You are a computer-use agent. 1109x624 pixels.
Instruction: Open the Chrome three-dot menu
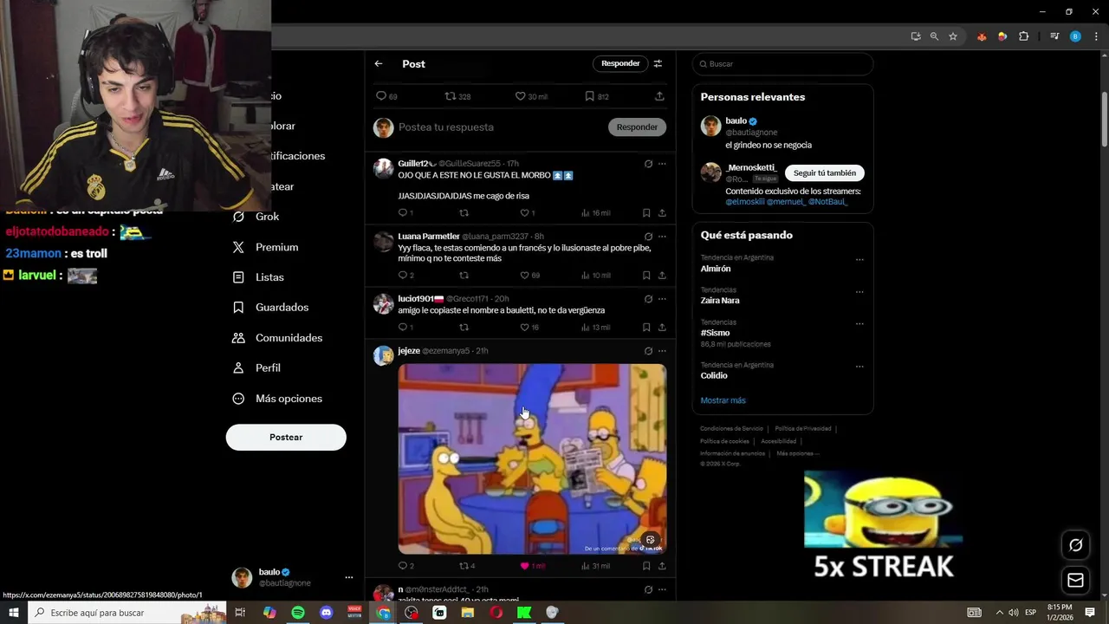point(1096,36)
